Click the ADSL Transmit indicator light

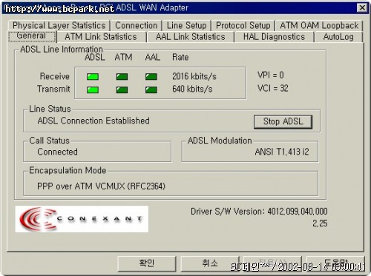click(93, 90)
